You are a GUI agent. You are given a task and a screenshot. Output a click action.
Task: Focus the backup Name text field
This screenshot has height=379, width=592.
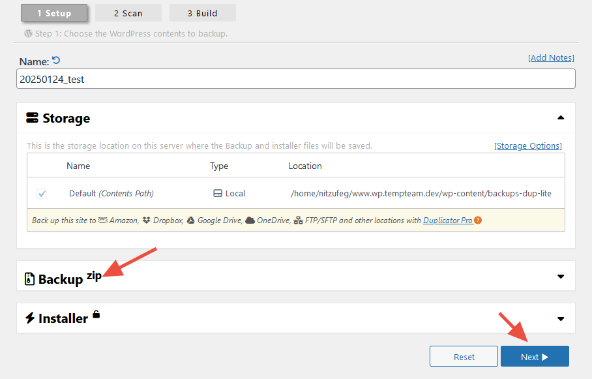(x=295, y=80)
